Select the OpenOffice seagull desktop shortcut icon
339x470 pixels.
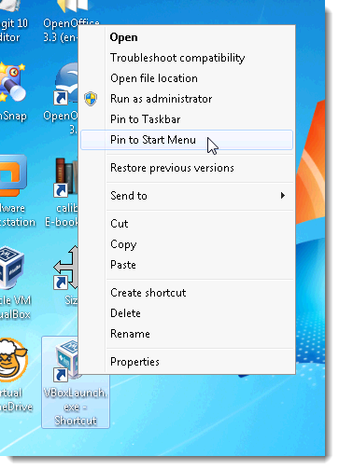66,84
